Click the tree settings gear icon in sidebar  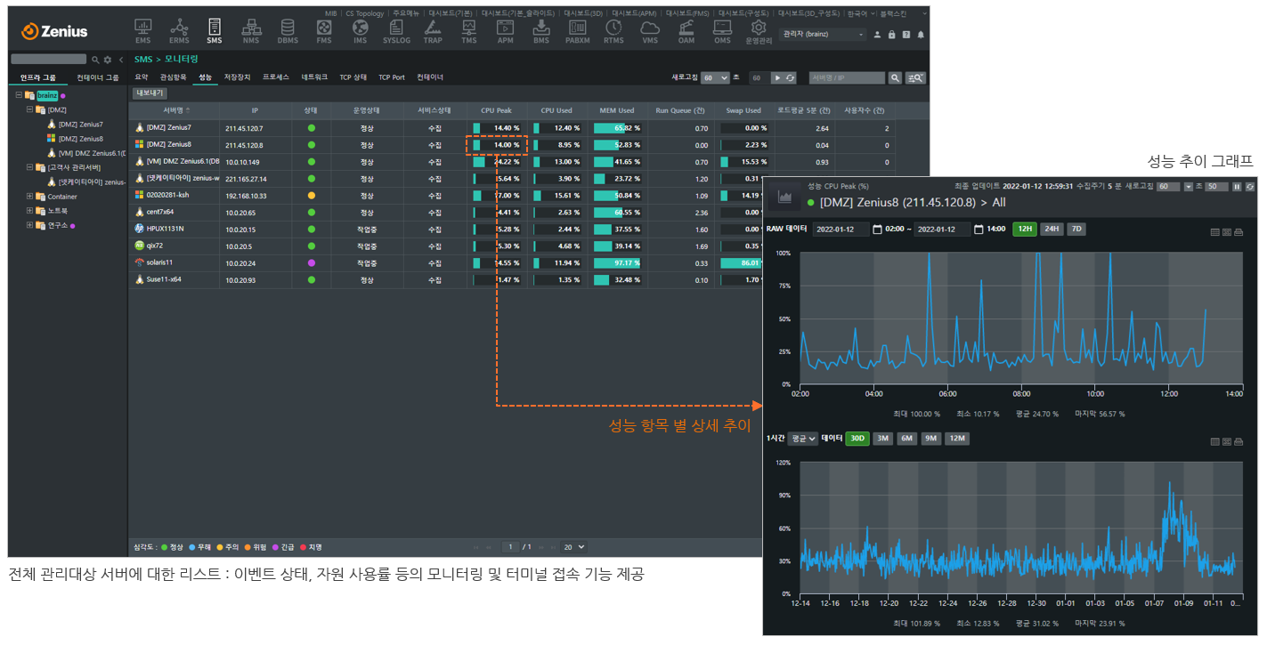point(107,60)
